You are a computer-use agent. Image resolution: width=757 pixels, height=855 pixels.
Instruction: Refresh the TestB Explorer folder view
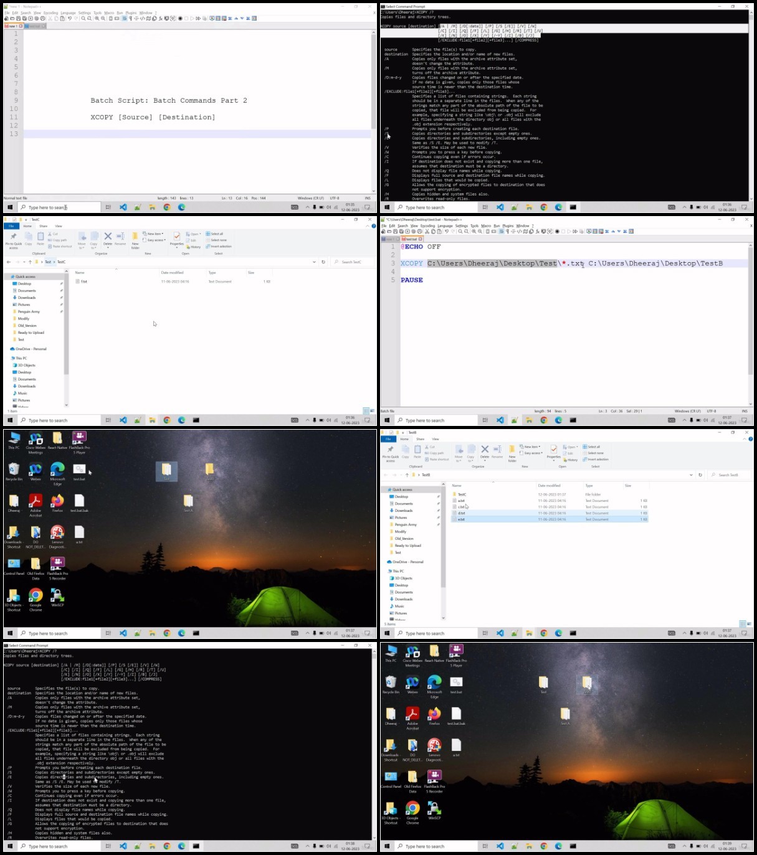[x=700, y=475]
